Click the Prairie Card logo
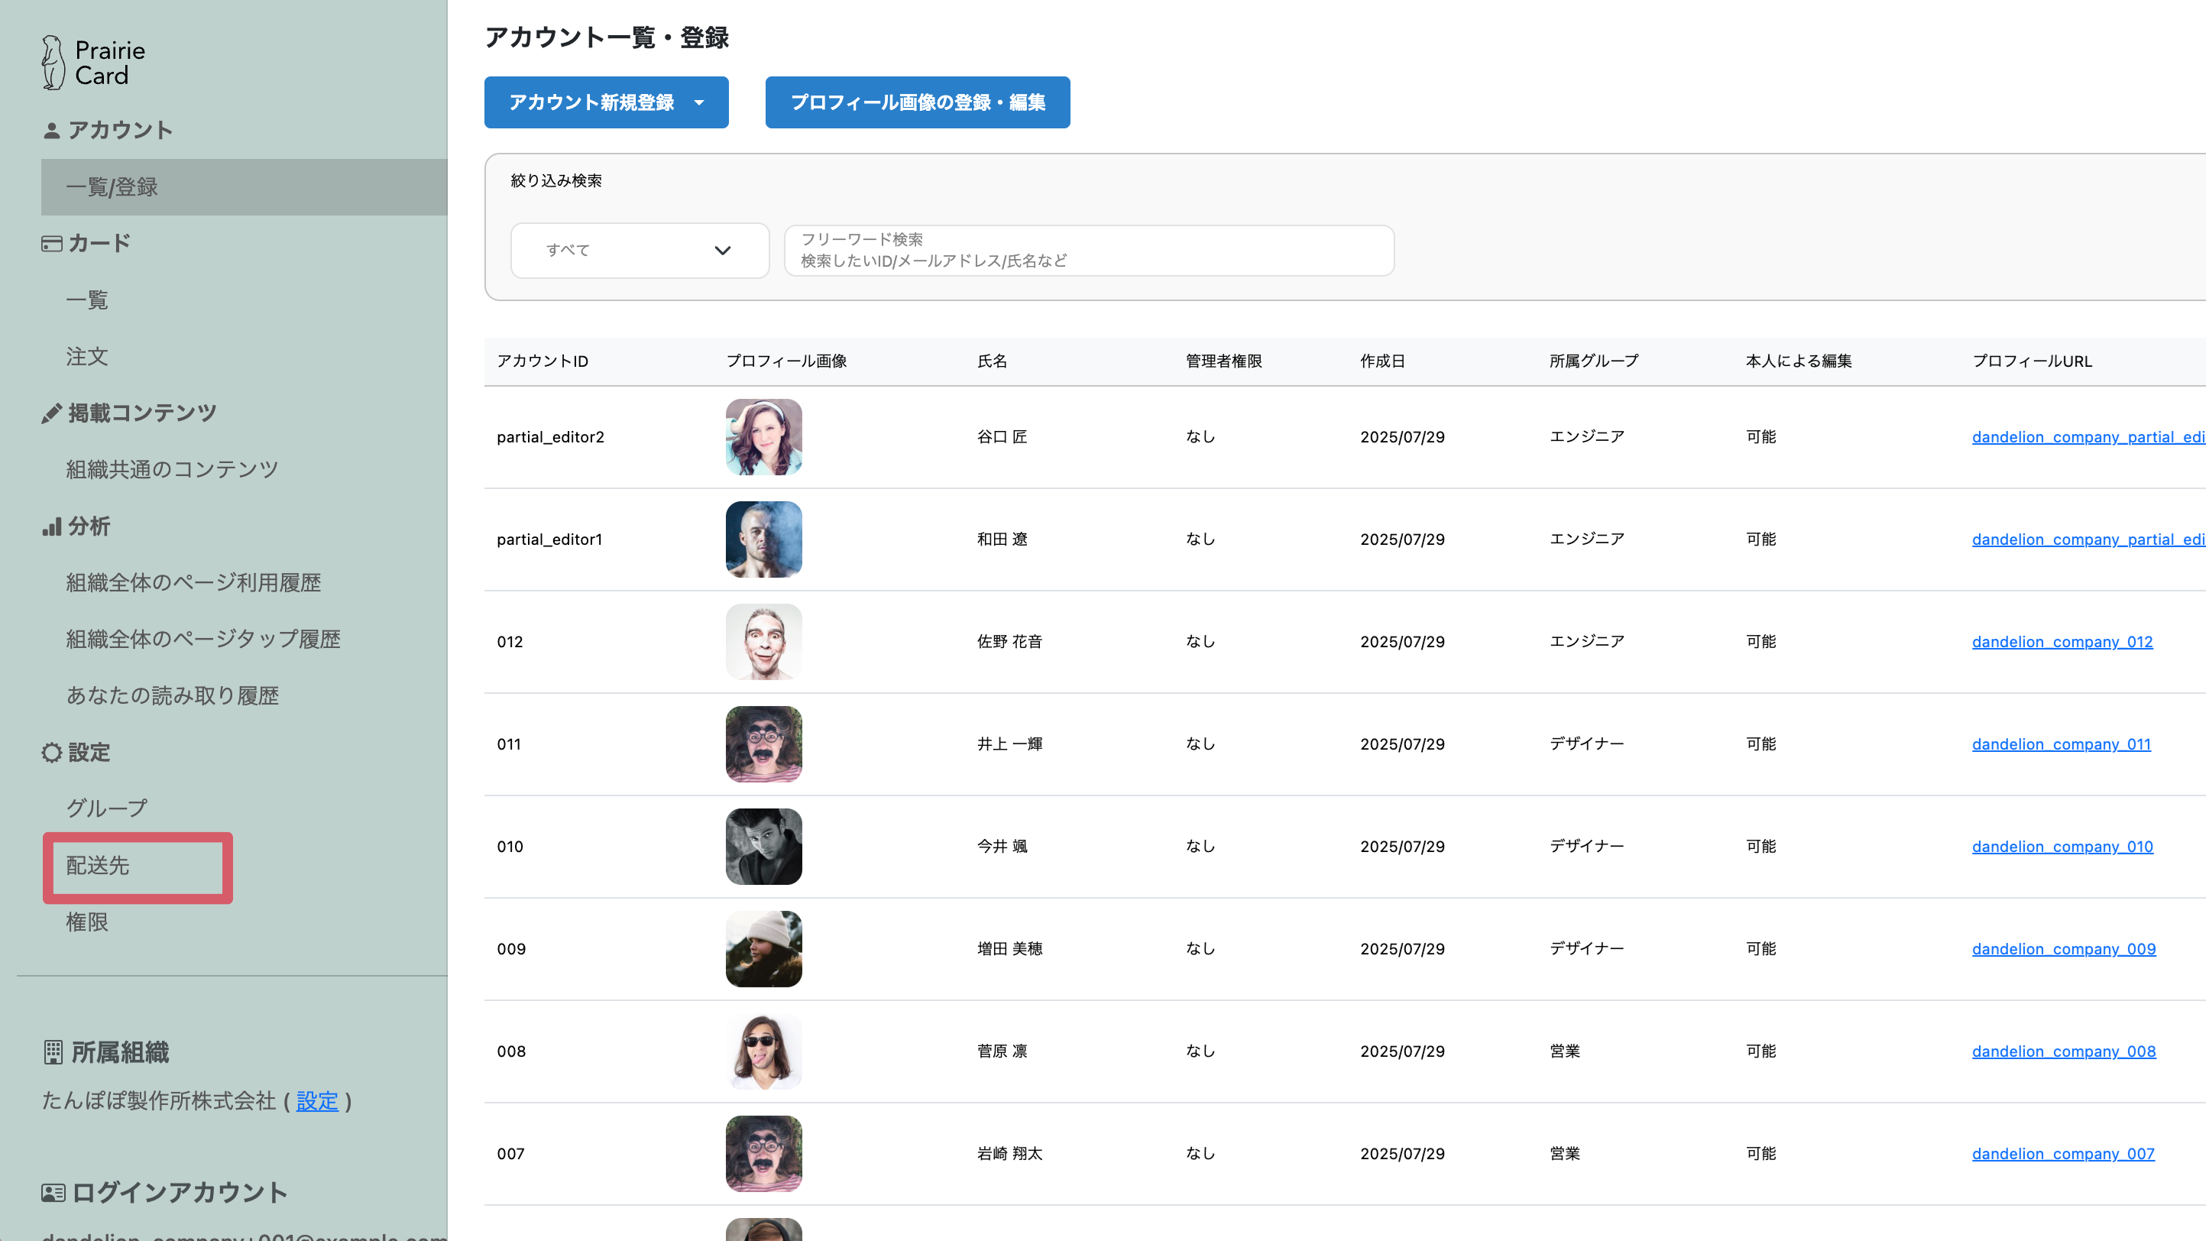The height and width of the screenshot is (1241, 2206). pyautogui.click(x=92, y=63)
